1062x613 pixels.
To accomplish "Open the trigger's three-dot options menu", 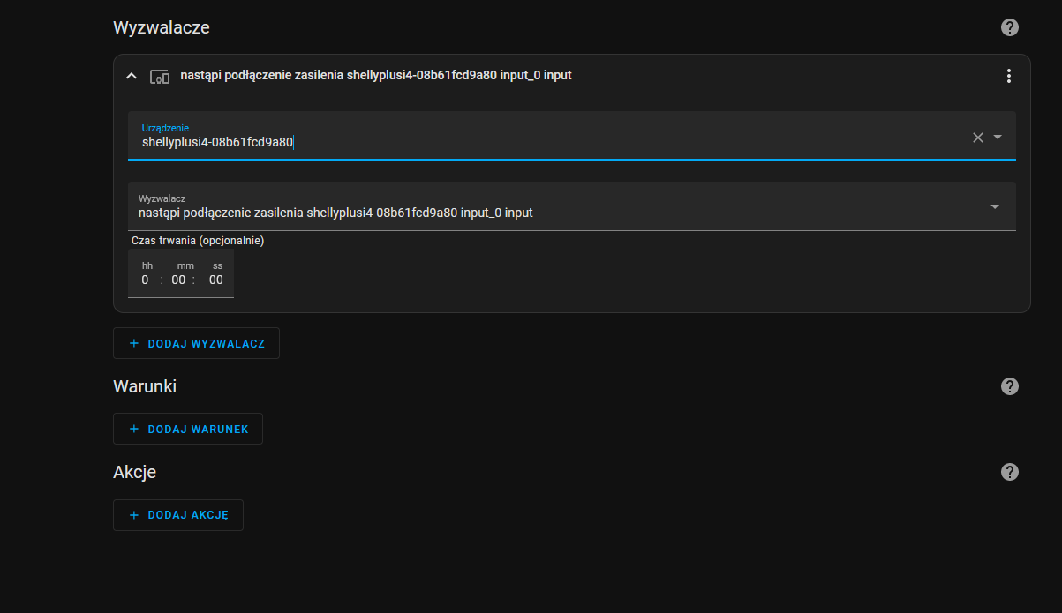I will click(x=1009, y=76).
